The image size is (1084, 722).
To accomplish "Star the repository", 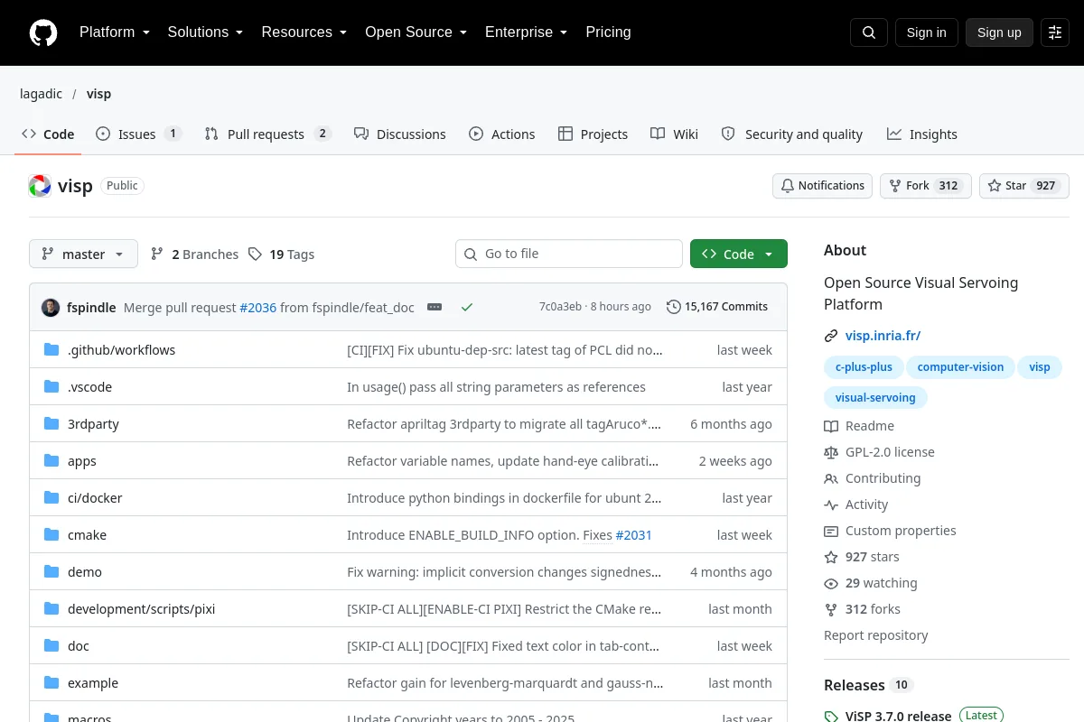I will point(1024,186).
